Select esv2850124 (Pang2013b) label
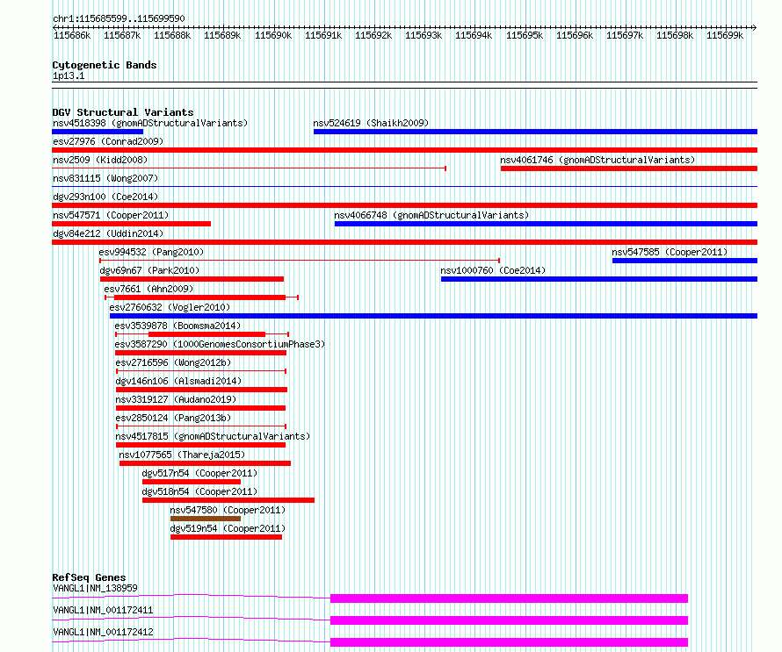782x652 pixels. (x=173, y=418)
